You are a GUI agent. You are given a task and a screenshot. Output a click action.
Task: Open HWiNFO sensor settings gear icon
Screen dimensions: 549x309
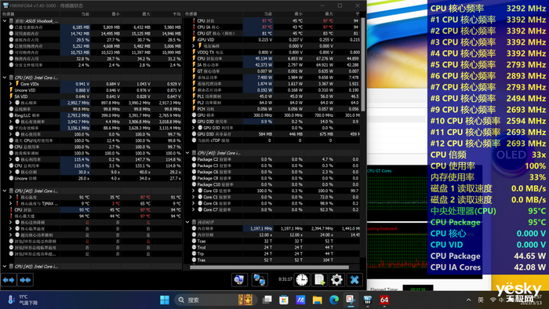click(336, 280)
